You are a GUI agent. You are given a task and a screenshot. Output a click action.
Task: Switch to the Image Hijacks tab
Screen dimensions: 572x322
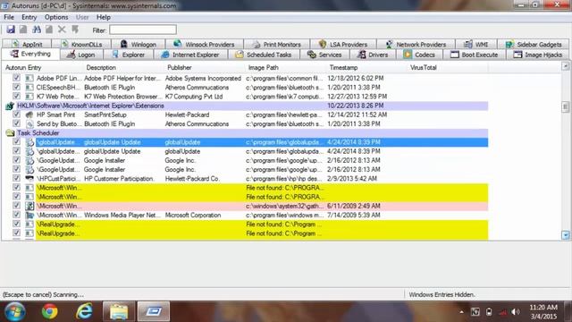[x=538, y=55]
